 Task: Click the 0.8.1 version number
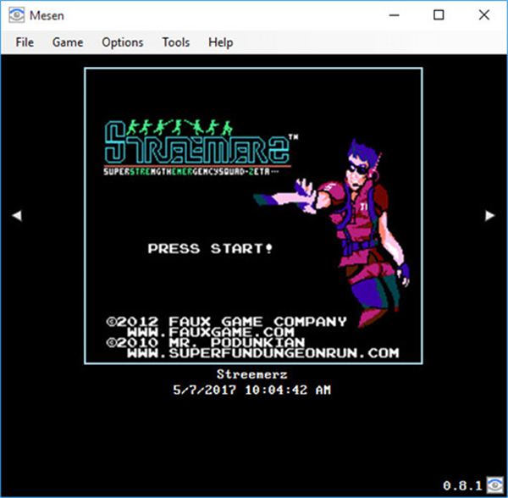coord(461,486)
